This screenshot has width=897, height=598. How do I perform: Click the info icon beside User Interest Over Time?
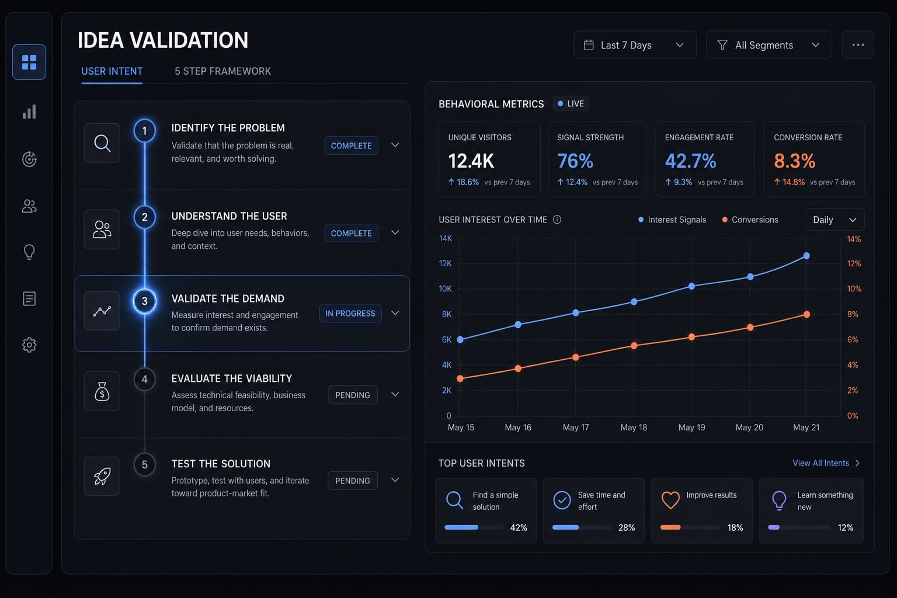click(x=557, y=220)
